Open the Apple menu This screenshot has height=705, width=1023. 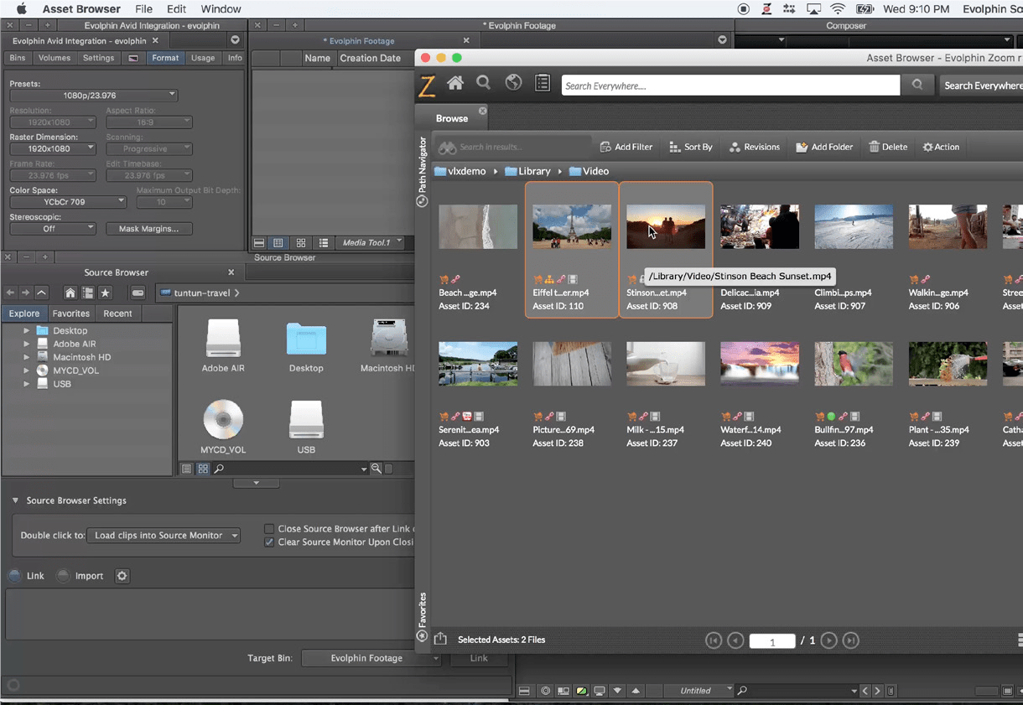point(22,9)
